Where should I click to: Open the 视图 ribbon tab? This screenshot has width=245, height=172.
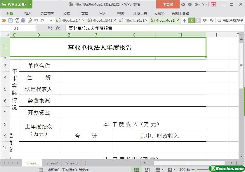[x=121, y=13]
